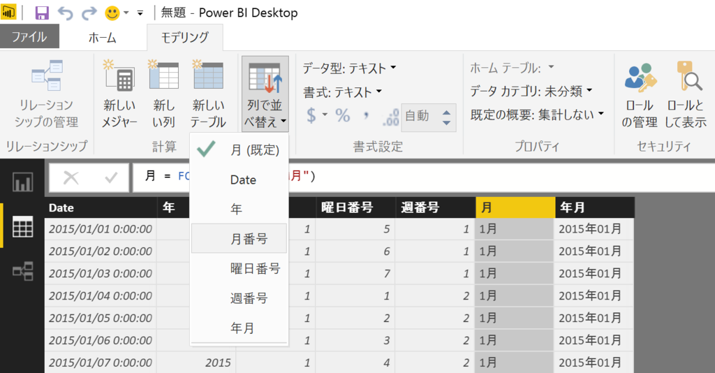Image resolution: width=715 pixels, height=373 pixels.
Task: Open データ カテゴリ: 未分類 dropdown
Action: 531,92
